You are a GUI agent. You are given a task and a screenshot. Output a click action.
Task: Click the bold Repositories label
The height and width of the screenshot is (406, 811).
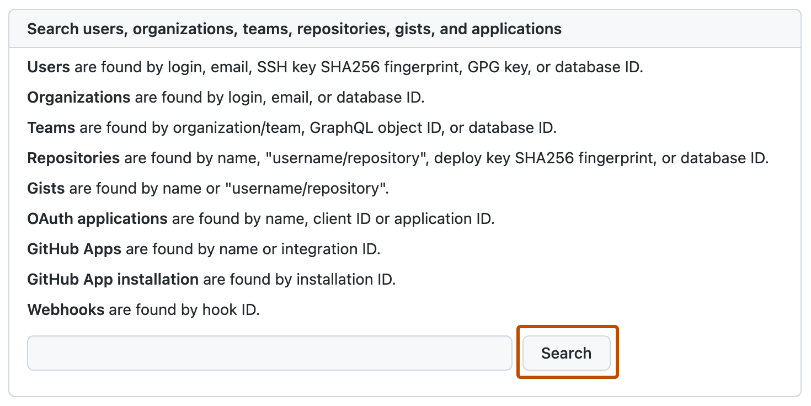(x=73, y=158)
